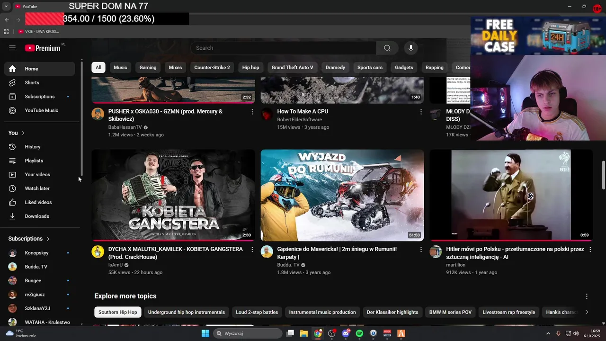This screenshot has height=341, width=606.
Task: Play the Wyjazd do Rumunii thumbnail
Action: 342,195
